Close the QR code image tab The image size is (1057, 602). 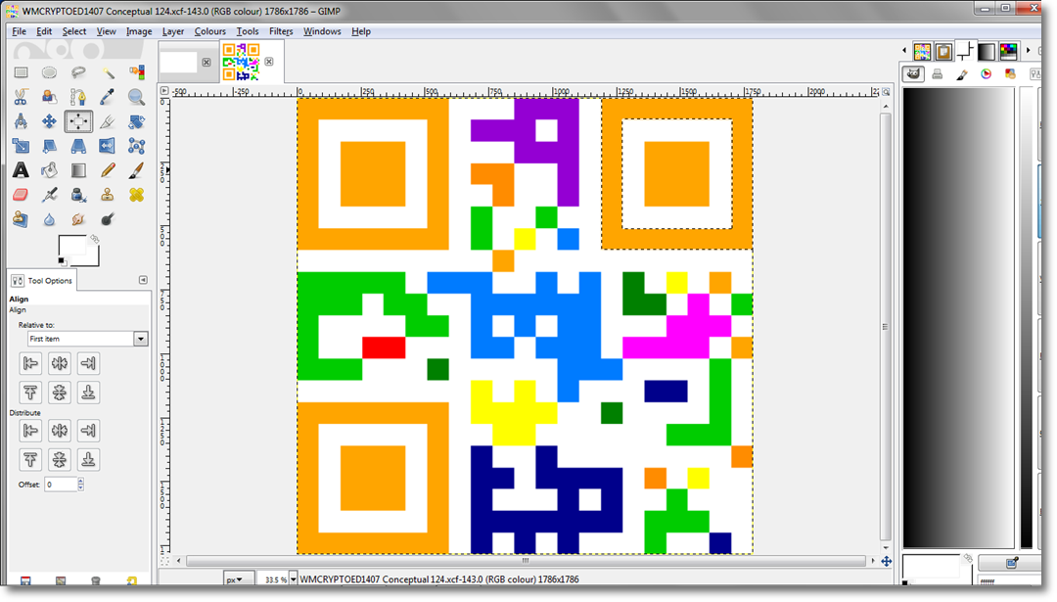[x=269, y=62]
